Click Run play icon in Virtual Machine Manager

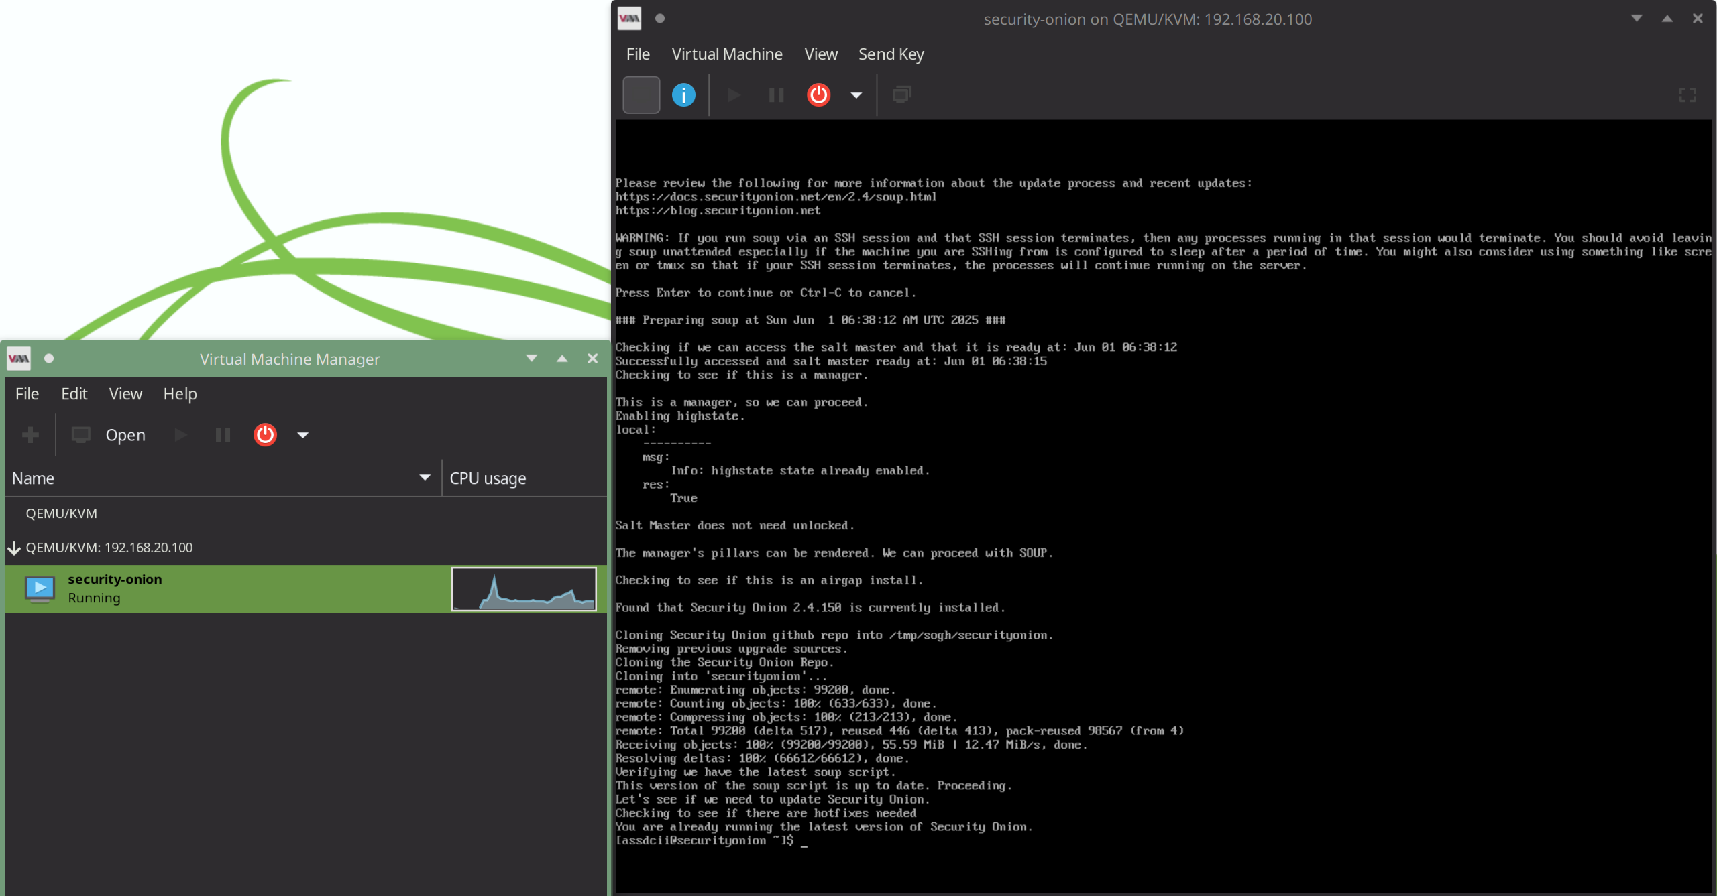[x=180, y=435]
